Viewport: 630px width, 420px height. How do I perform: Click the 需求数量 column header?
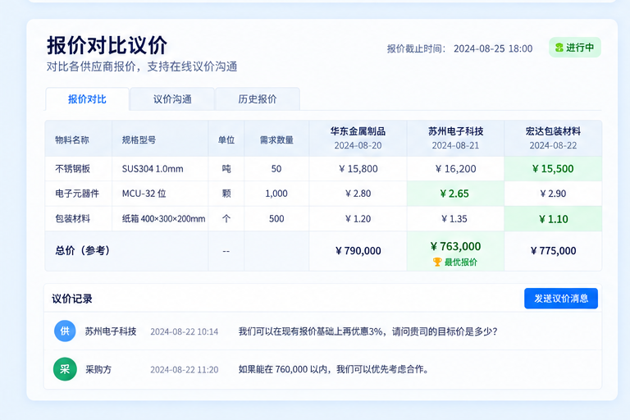[x=276, y=140]
